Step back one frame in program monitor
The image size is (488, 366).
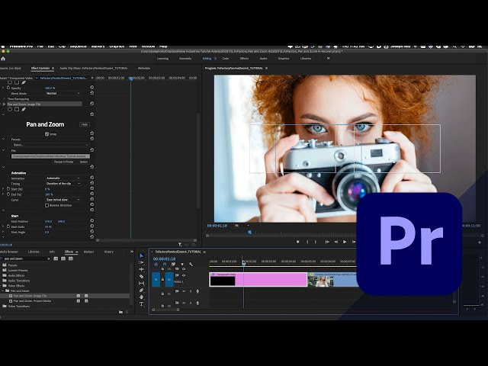[x=335, y=242]
